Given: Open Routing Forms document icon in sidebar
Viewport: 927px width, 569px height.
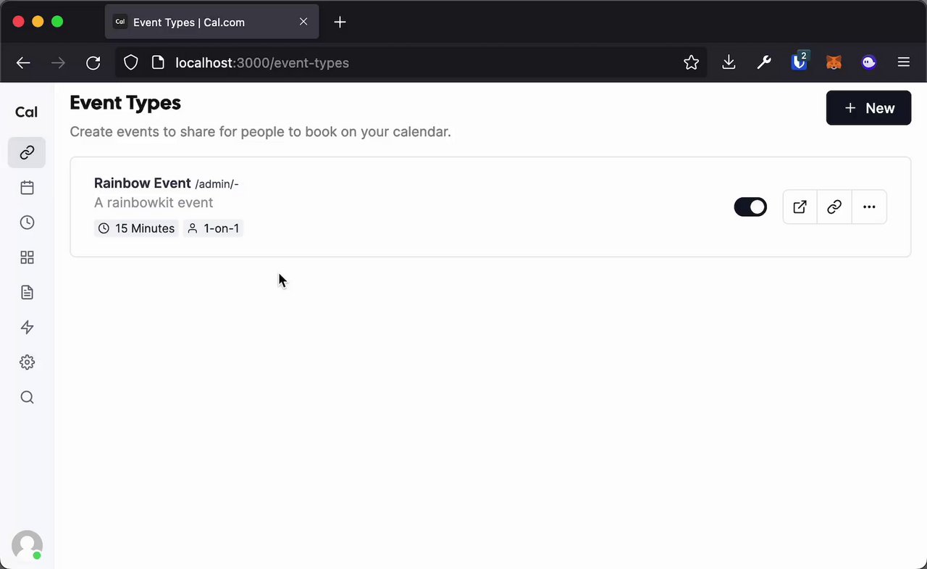Looking at the screenshot, I should tap(27, 292).
